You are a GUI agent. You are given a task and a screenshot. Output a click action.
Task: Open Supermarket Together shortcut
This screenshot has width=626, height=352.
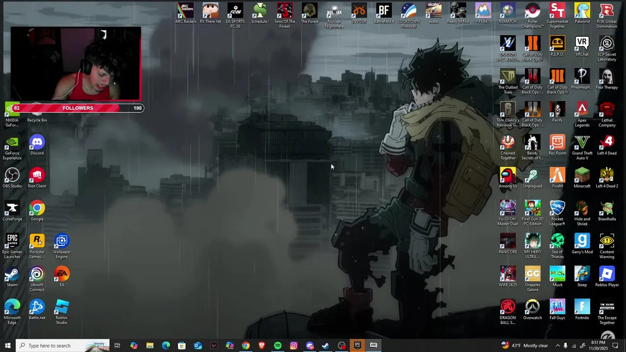coord(557,16)
